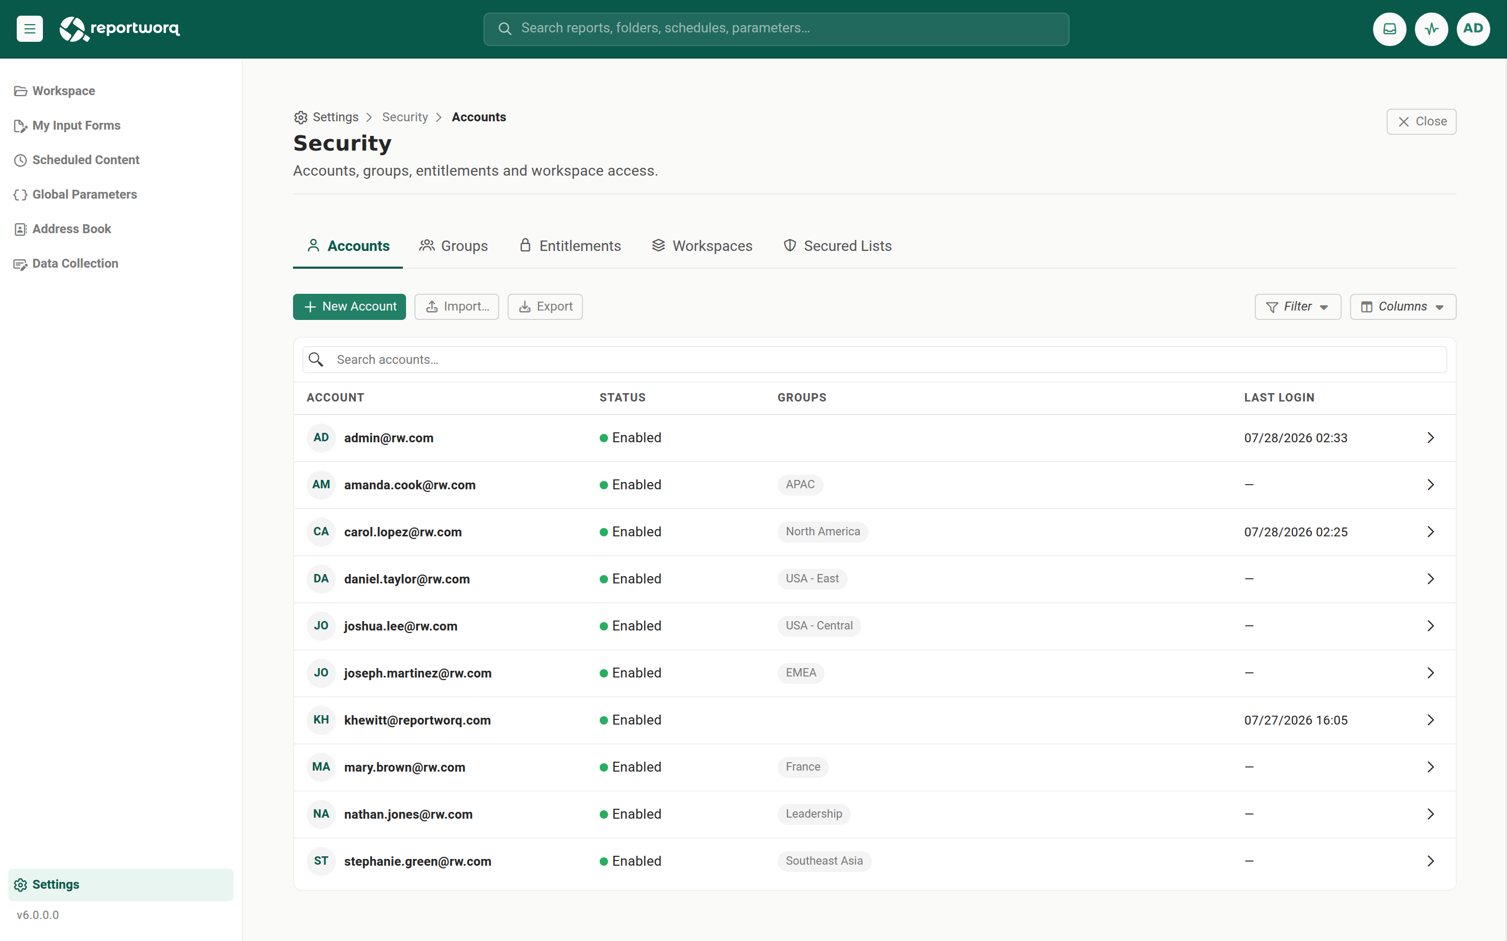Image resolution: width=1507 pixels, height=941 pixels.
Task: Focus the Search accounts field
Action: [874, 360]
